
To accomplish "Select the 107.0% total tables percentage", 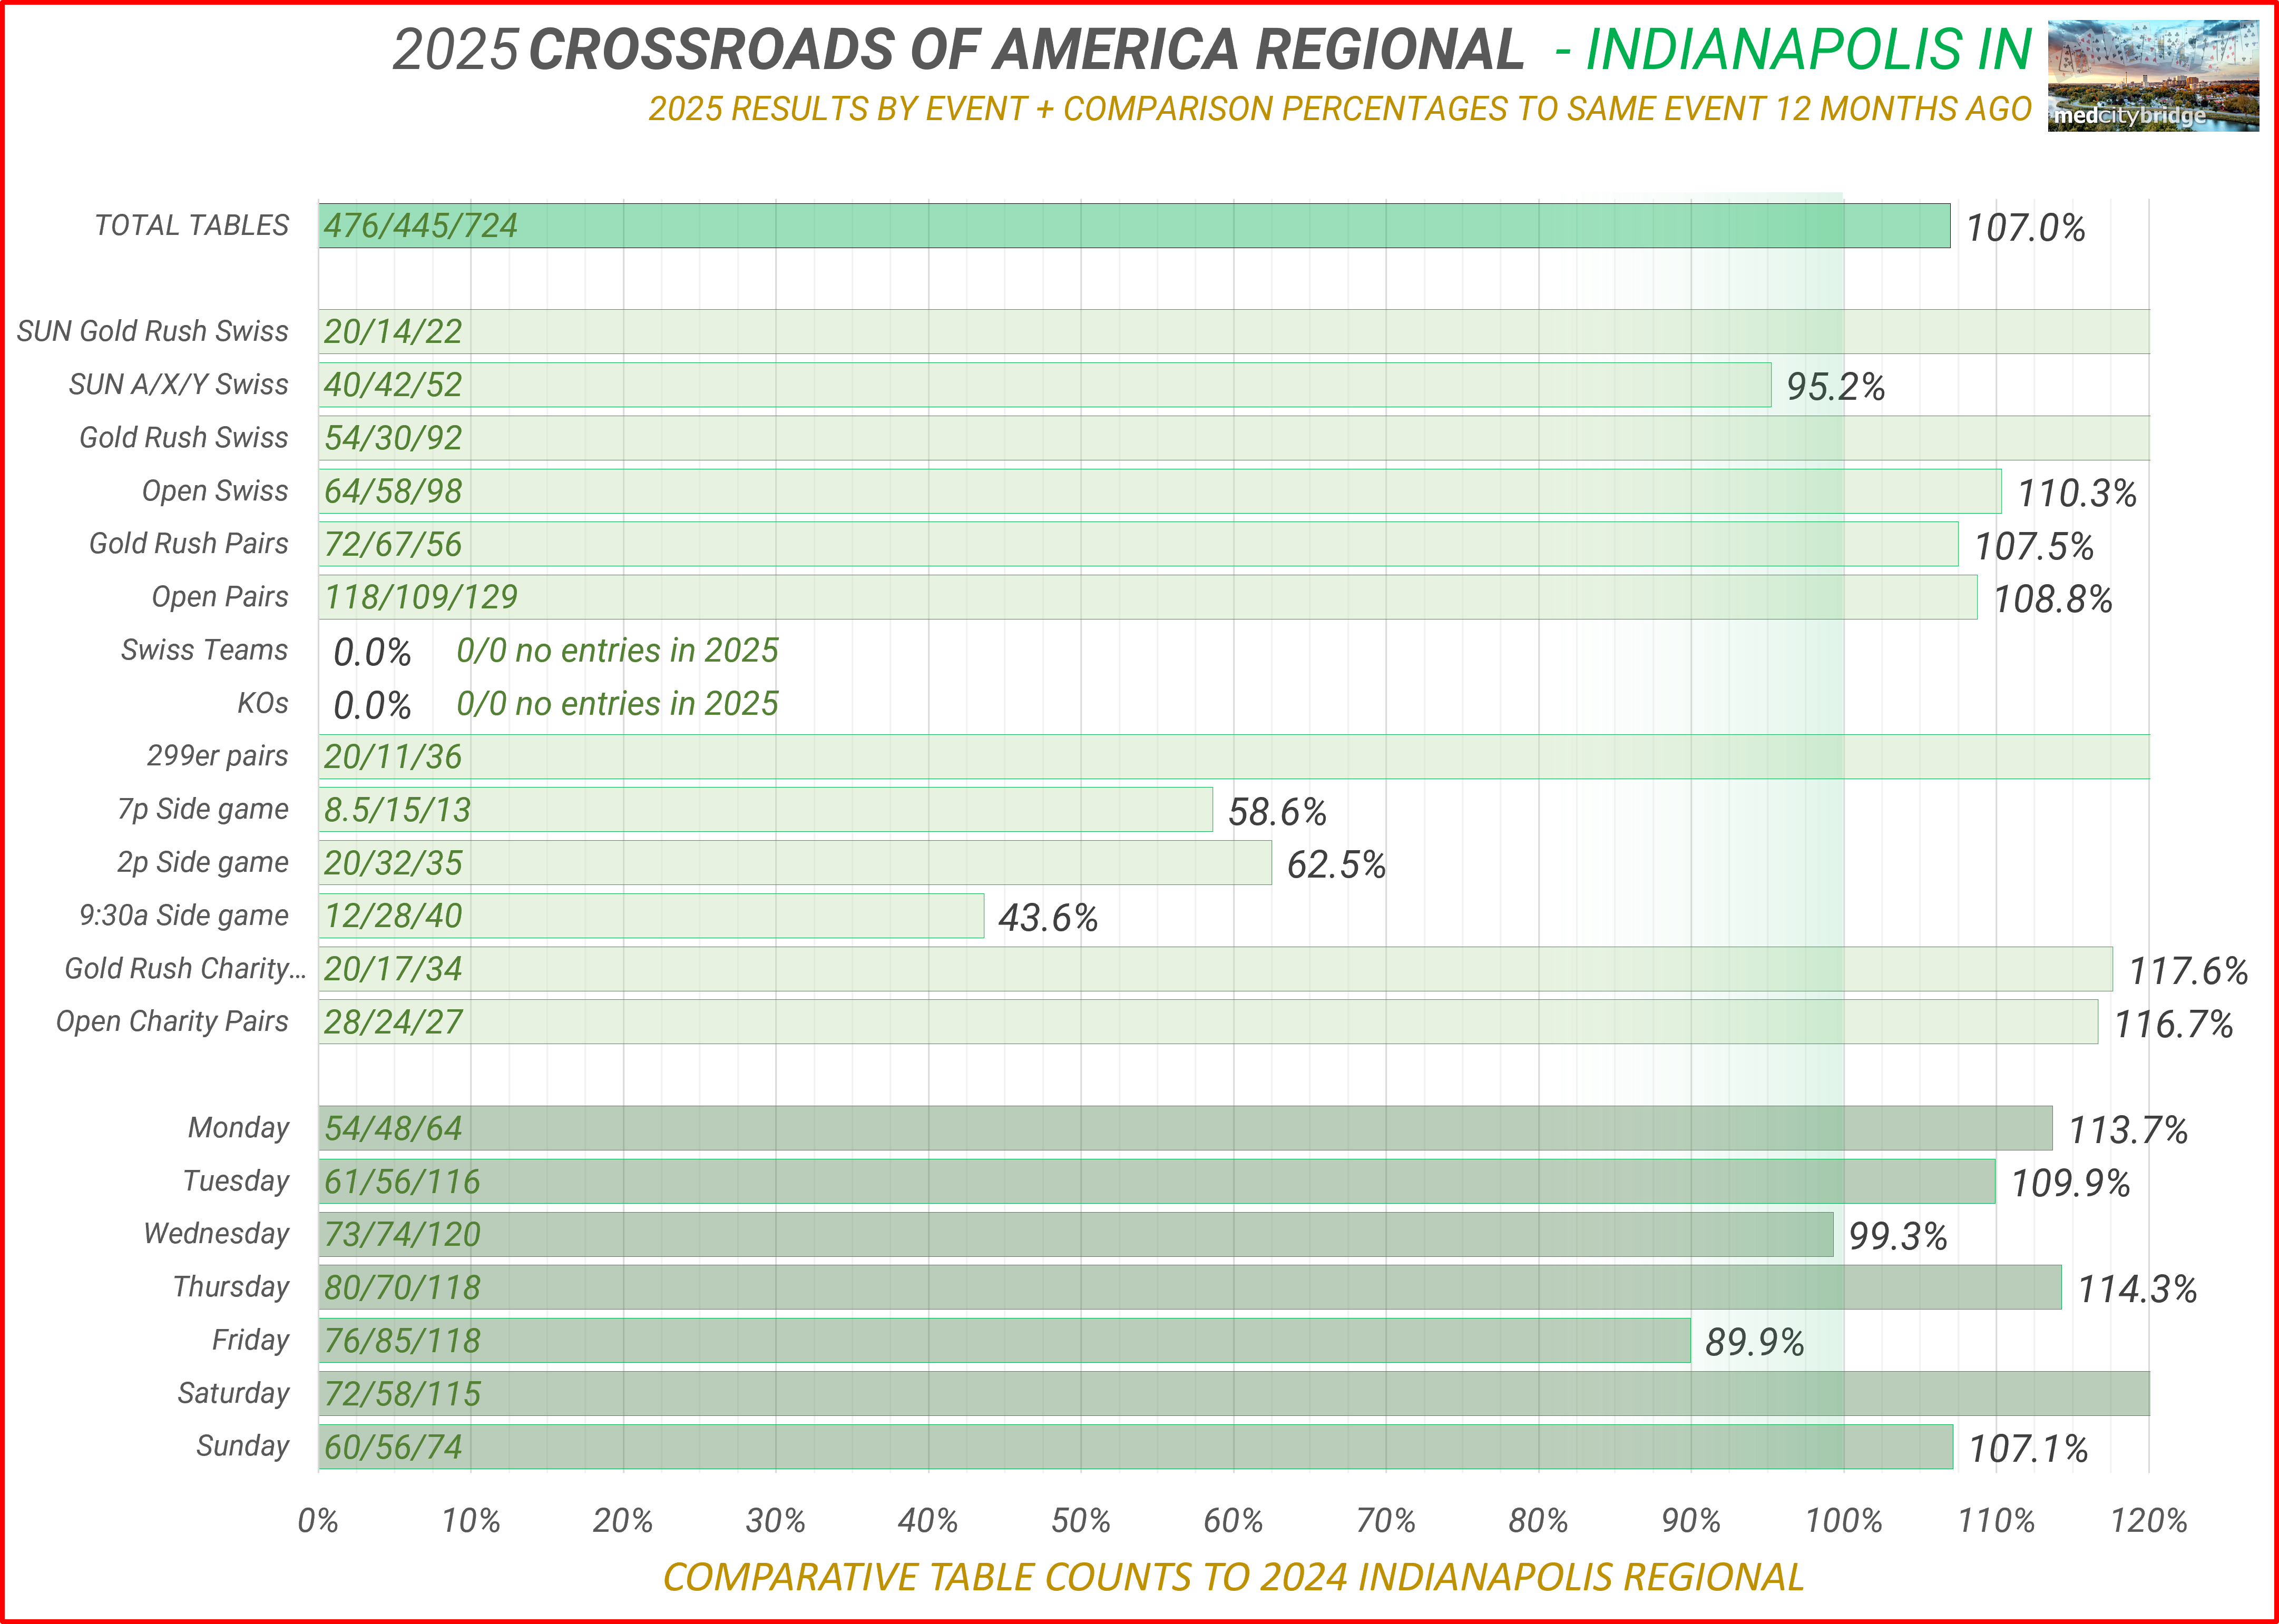I will coord(2026,228).
